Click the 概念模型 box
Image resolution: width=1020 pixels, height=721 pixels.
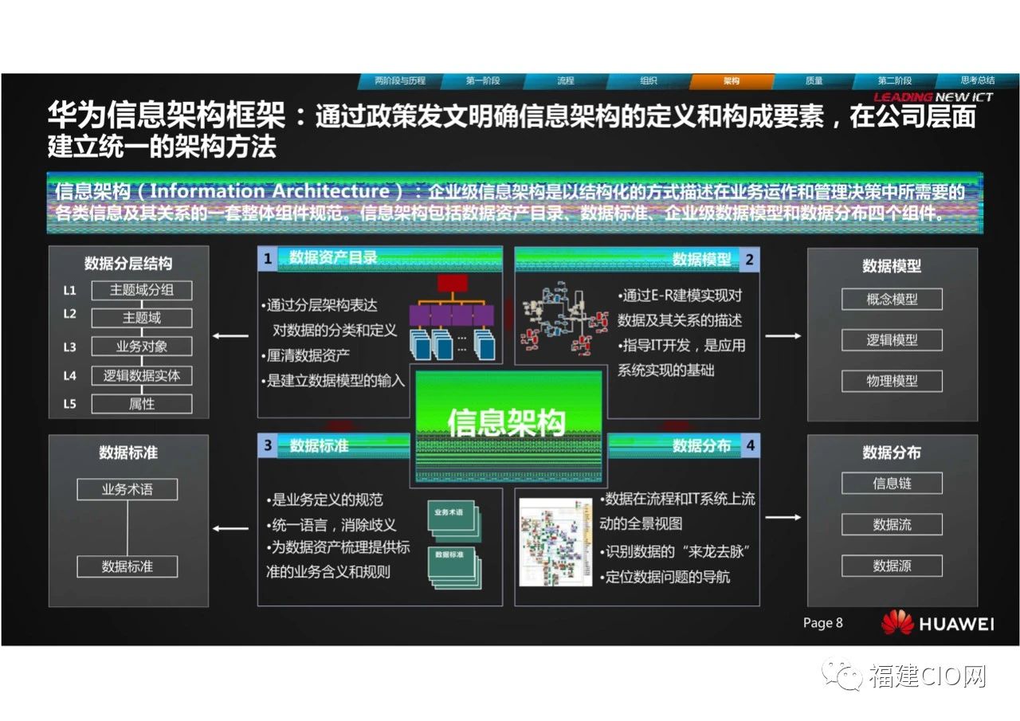tap(892, 300)
